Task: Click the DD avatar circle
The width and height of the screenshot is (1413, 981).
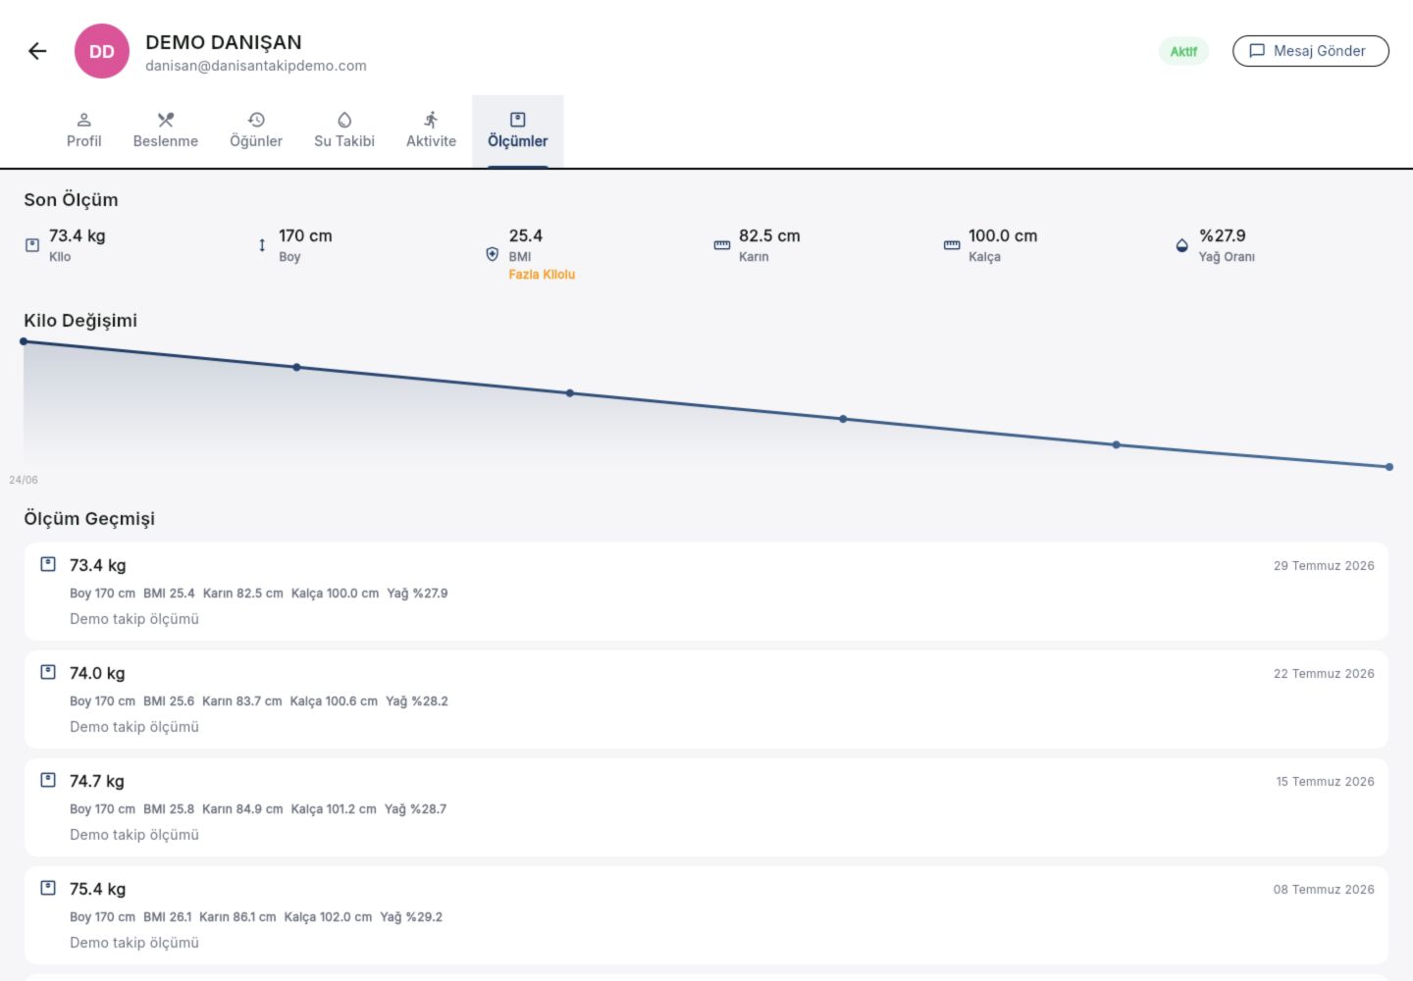Action: click(102, 51)
